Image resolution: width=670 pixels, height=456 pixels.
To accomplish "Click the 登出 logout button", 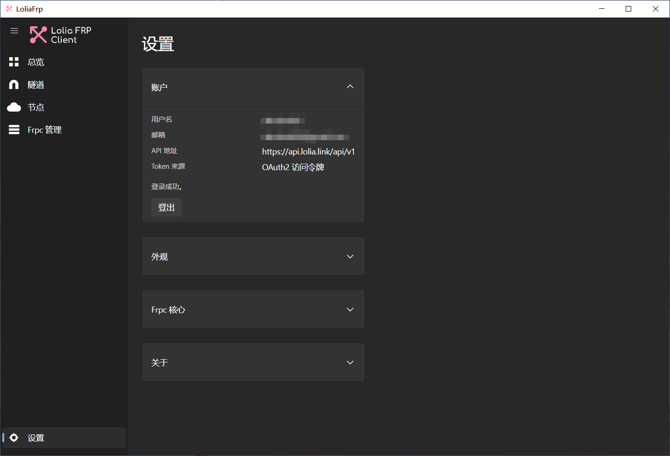I will 166,207.
